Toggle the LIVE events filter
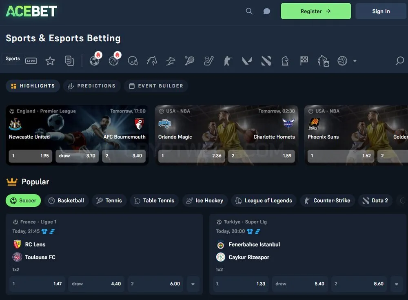408x300 pixels. (x=31, y=61)
